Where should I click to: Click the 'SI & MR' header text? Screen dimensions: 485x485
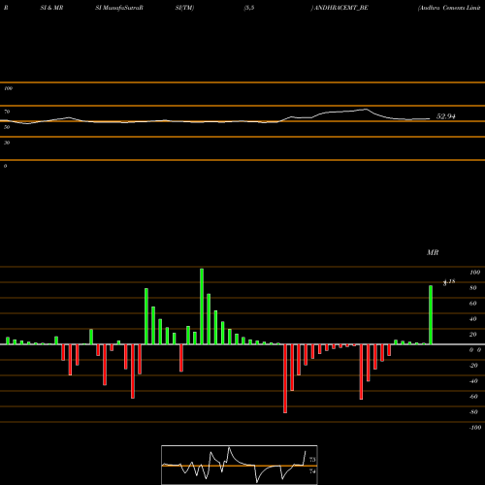pos(51,8)
